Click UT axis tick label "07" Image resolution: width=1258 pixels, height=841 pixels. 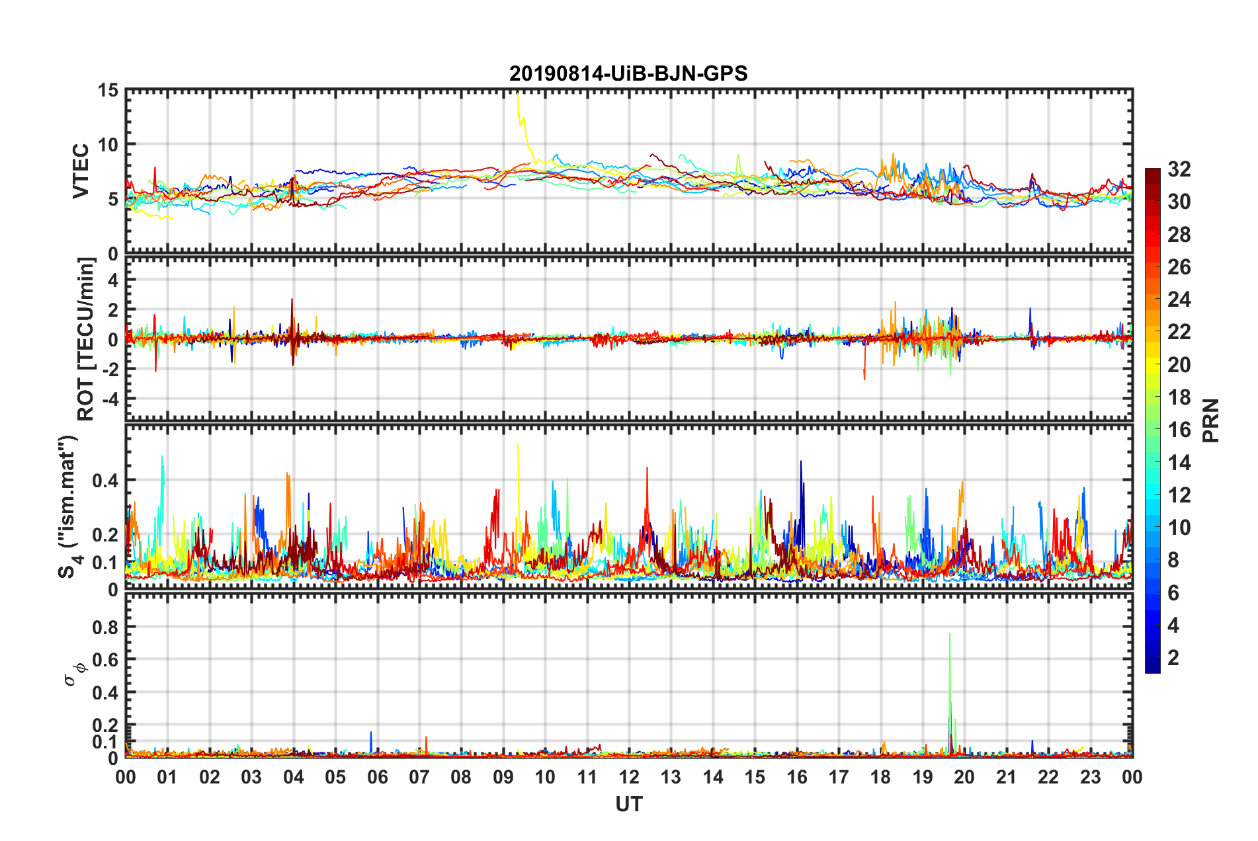(x=419, y=777)
